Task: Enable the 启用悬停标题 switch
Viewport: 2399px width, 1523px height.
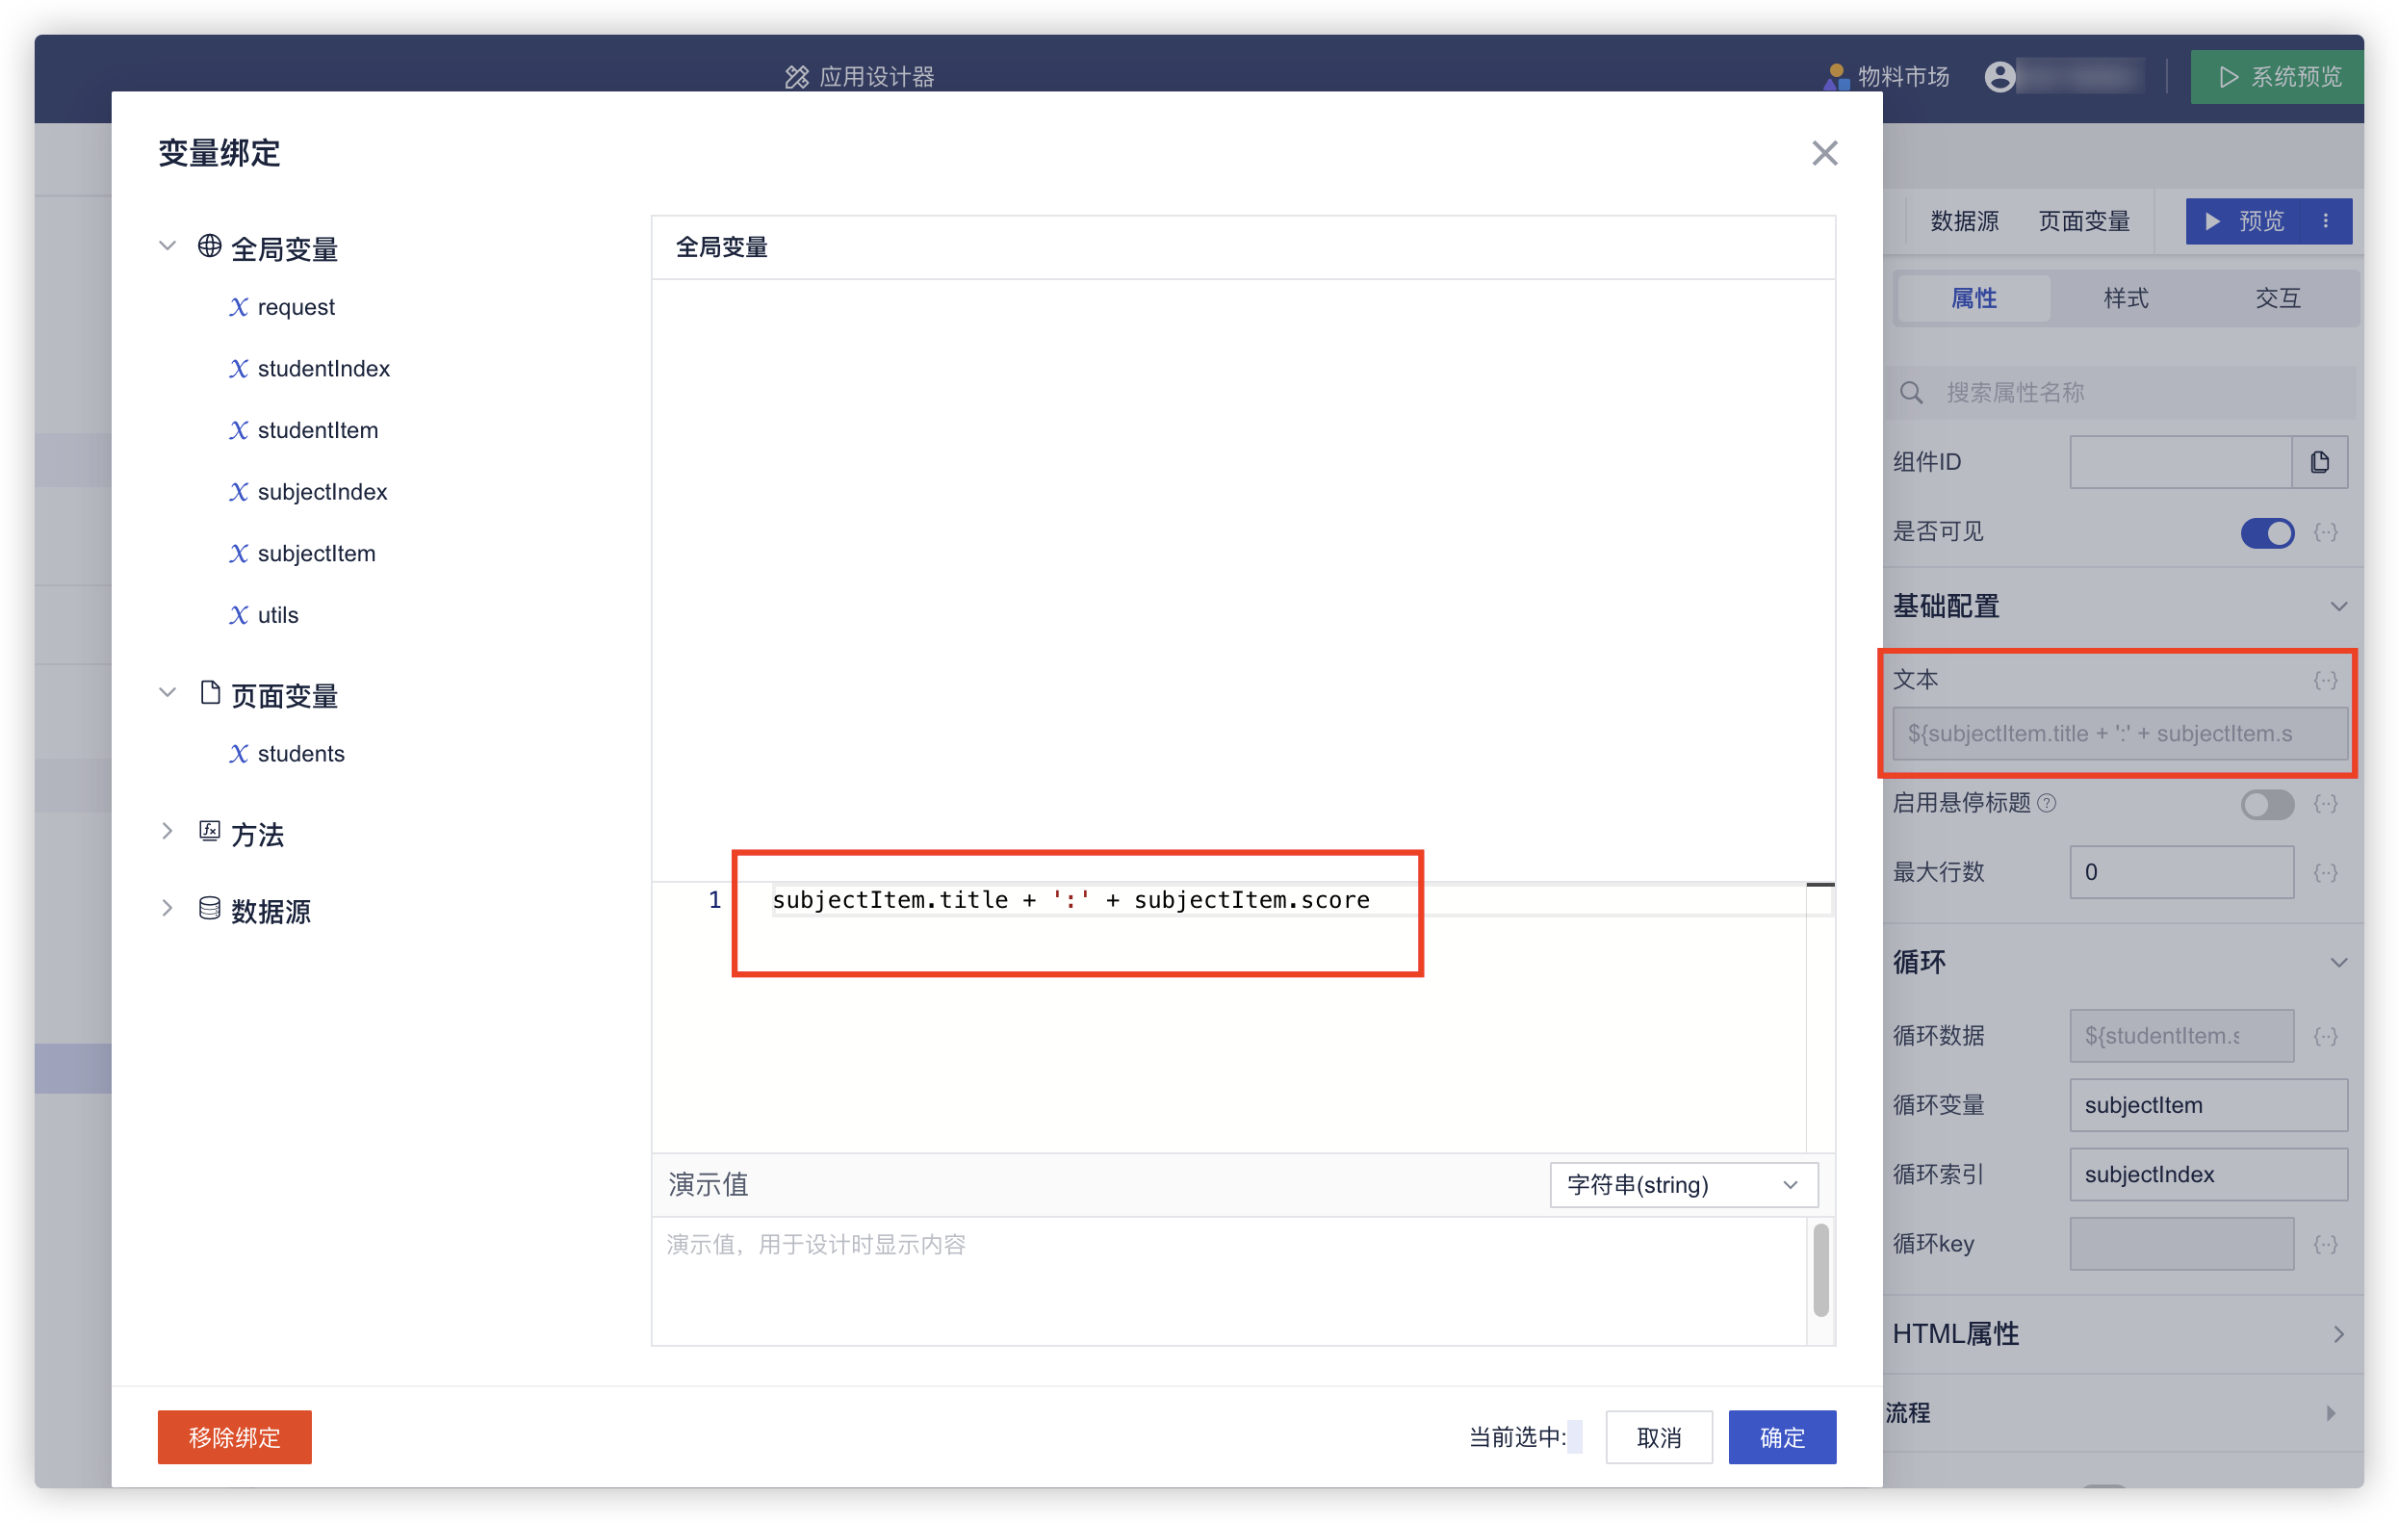Action: pyautogui.click(x=2266, y=804)
